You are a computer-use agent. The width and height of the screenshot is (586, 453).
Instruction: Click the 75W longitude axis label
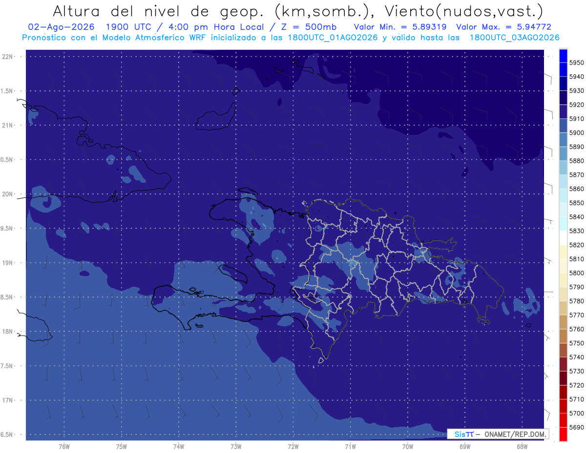coord(122,446)
